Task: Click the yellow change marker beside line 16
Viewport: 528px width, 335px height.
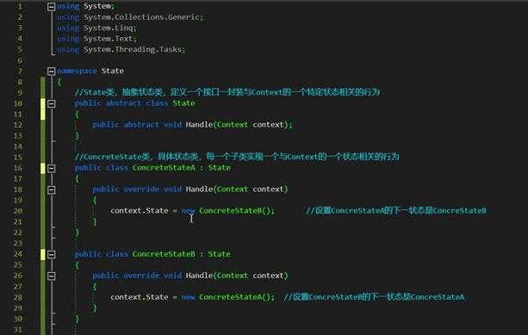Action: click(x=43, y=168)
